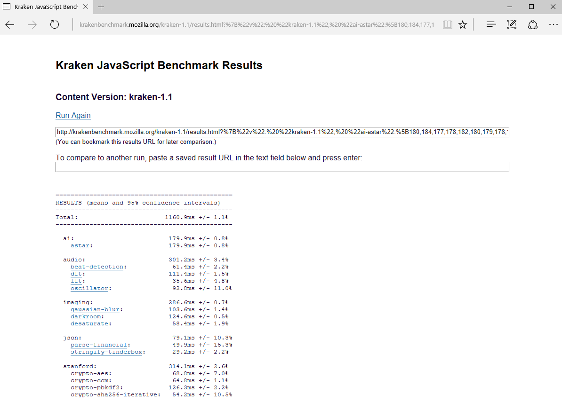
Task: Click the 'stanford:' category label
Action: pos(80,366)
